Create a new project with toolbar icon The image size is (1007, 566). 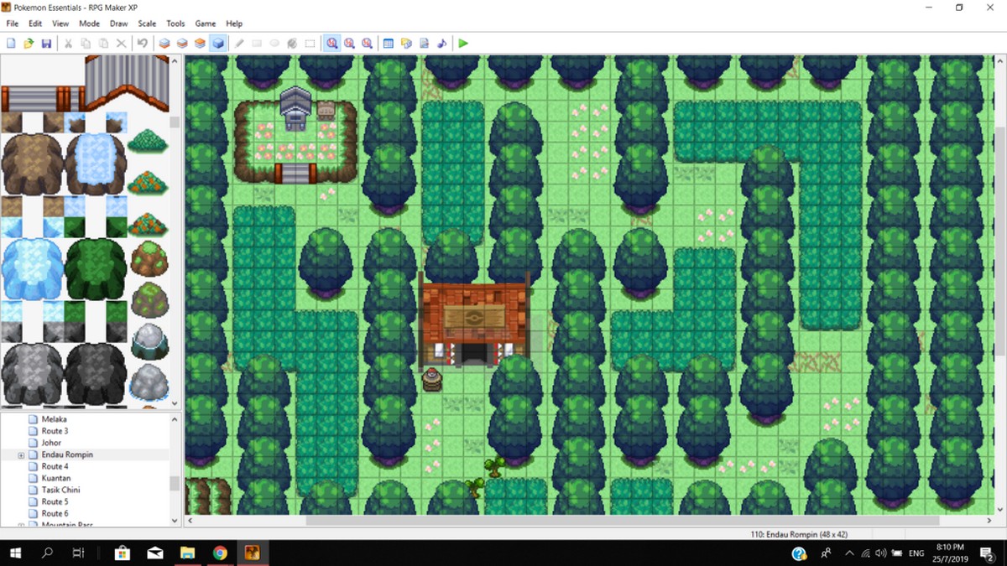[11, 43]
